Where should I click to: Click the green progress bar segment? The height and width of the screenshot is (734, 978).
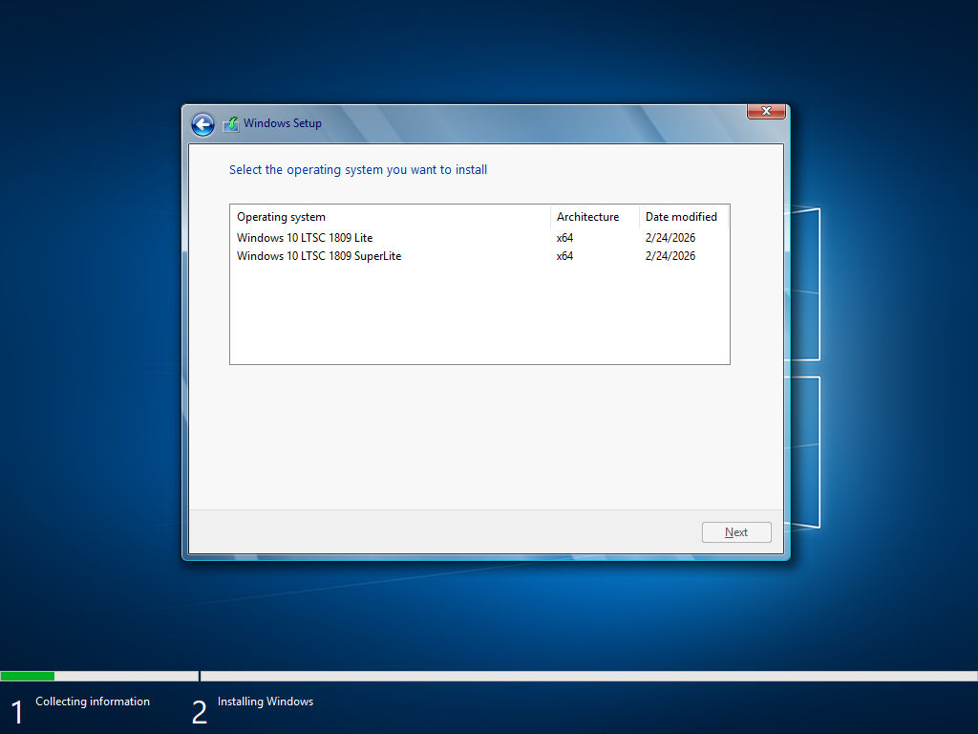tap(28, 676)
